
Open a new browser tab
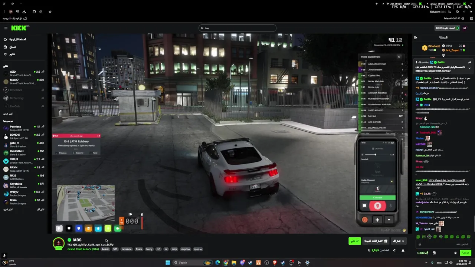tap(377, 4)
